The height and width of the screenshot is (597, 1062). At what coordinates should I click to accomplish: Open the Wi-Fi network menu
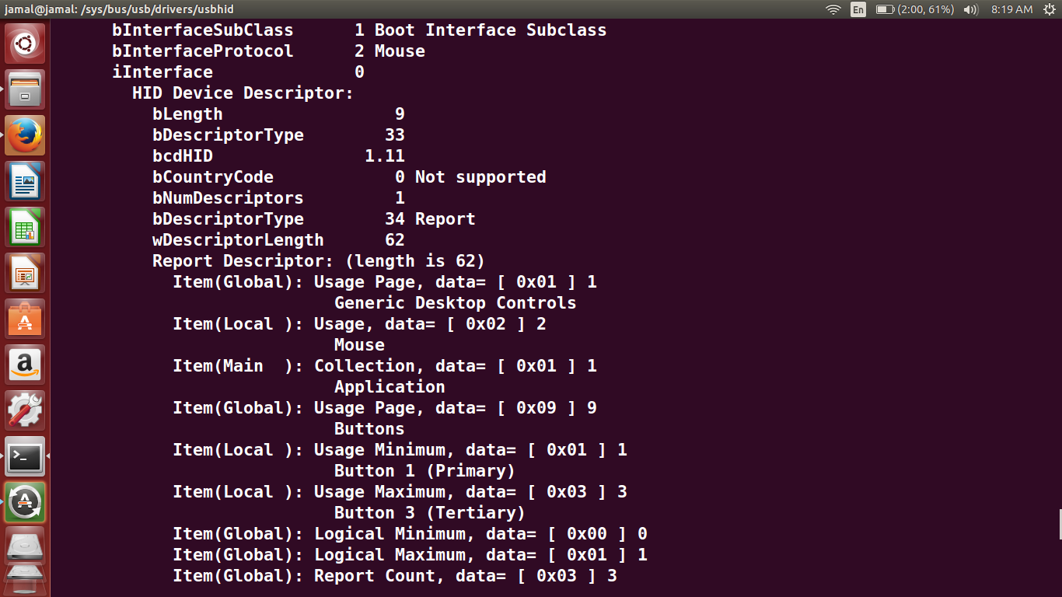(x=833, y=9)
